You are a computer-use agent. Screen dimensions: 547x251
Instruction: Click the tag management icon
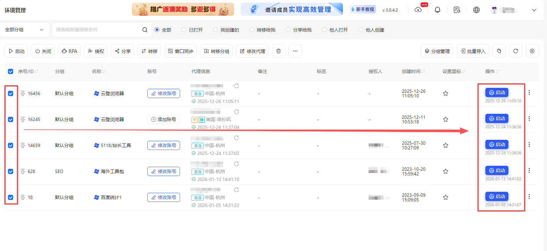(x=499, y=51)
